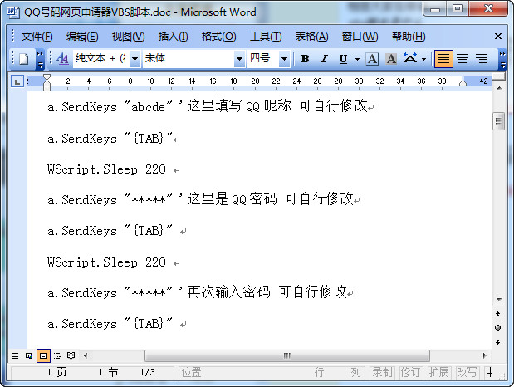Switch to Print Layout view icon
This screenshot has height=387, width=514.
pos(43,355)
